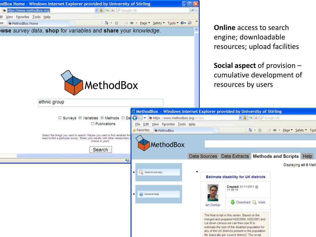The height and width of the screenshot is (237, 316).
Task: Click the stop X icon in scripts window
Action: pyautogui.click(x=256, y=118)
